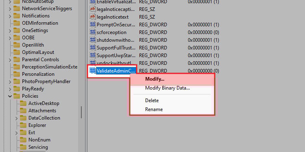Select the shutdownwitho... value name
The width and height of the screenshot is (305, 152).
tap(115, 40)
